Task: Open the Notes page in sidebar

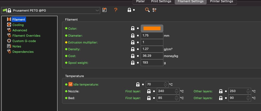Action: [17, 46]
